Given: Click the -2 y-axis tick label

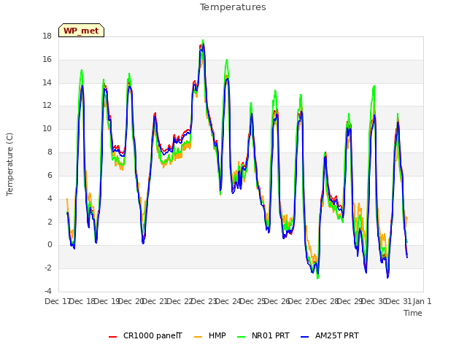Looking at the screenshot, I should (x=48, y=268).
